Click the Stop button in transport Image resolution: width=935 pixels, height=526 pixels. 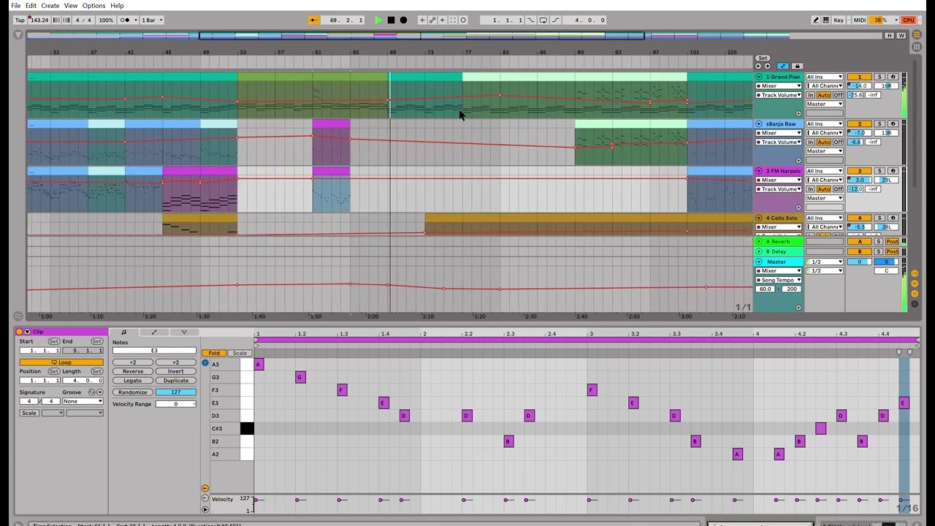[x=391, y=20]
